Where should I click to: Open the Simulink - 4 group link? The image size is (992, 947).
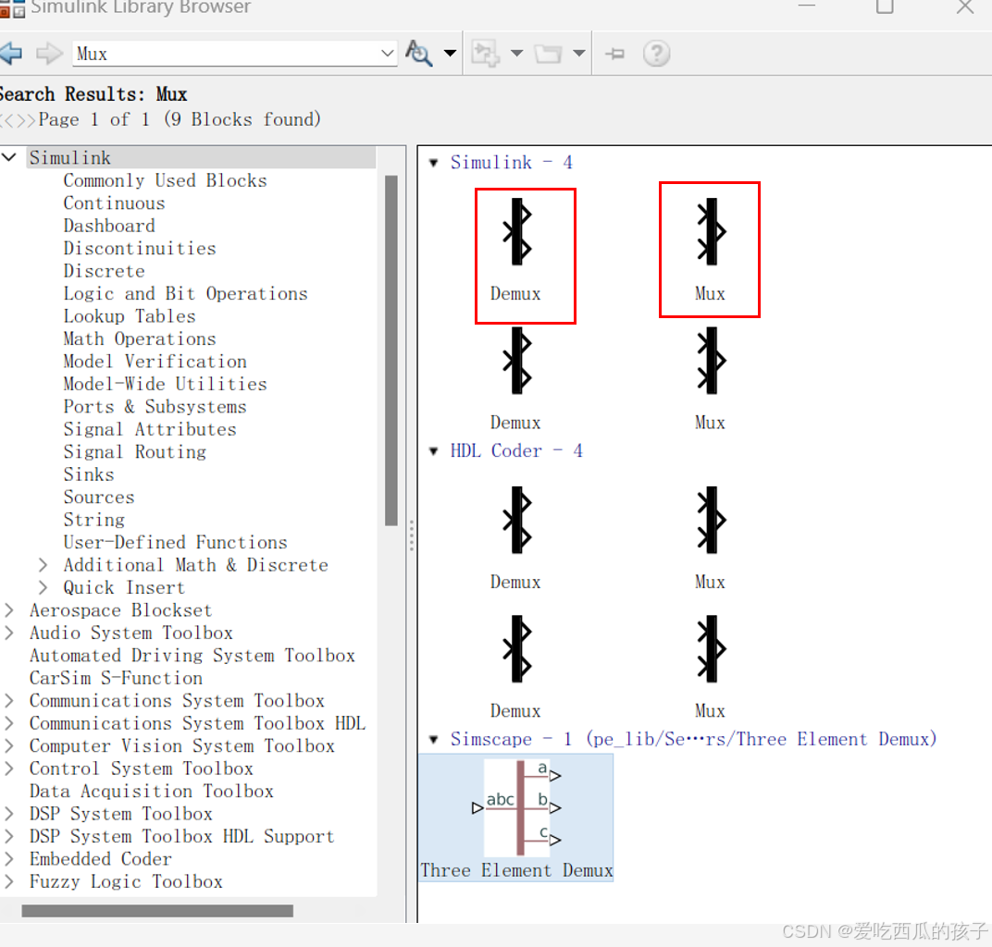tap(511, 163)
